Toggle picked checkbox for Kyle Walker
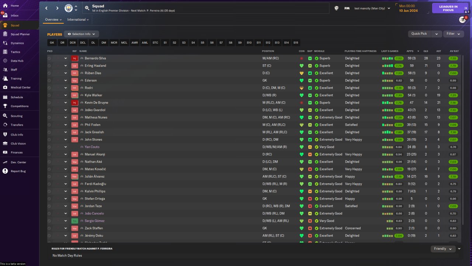Screen dimensions: 472x266 49,95
